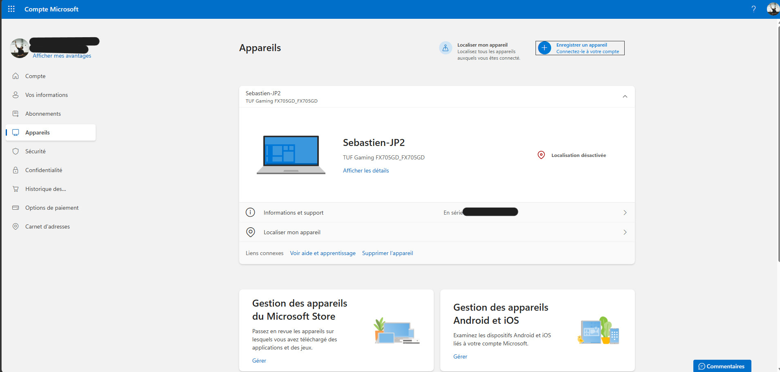Click Afficher les détails link

[x=366, y=171]
